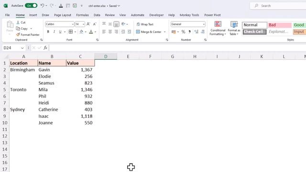The width and height of the screenshot is (306, 172).
Task: Open Alignment settings dialog launcher
Action: point(167,40)
